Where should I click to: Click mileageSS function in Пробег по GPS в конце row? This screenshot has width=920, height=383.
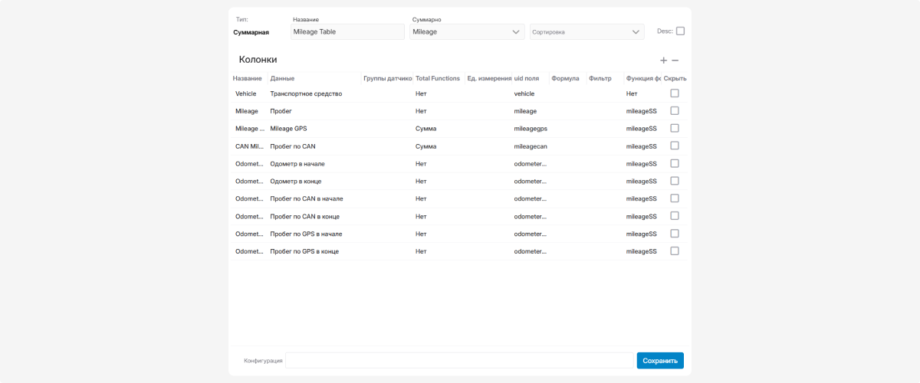(642, 251)
